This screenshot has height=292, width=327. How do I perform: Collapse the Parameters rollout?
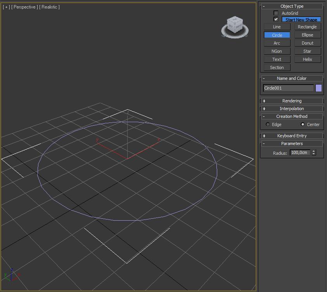click(x=292, y=143)
